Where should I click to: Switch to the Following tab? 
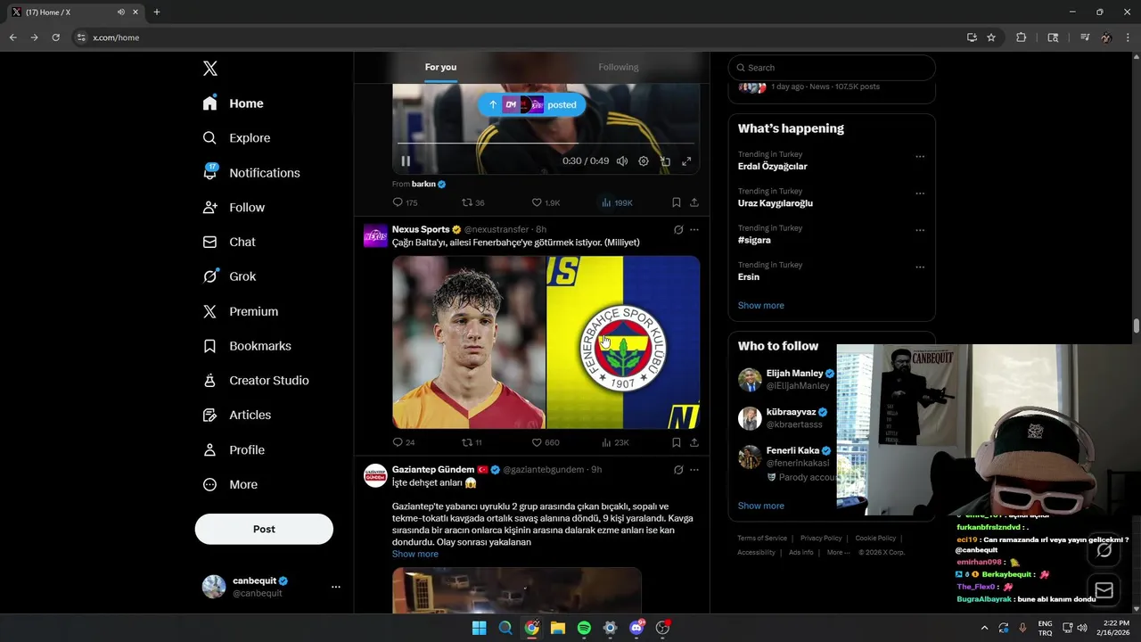click(x=618, y=68)
